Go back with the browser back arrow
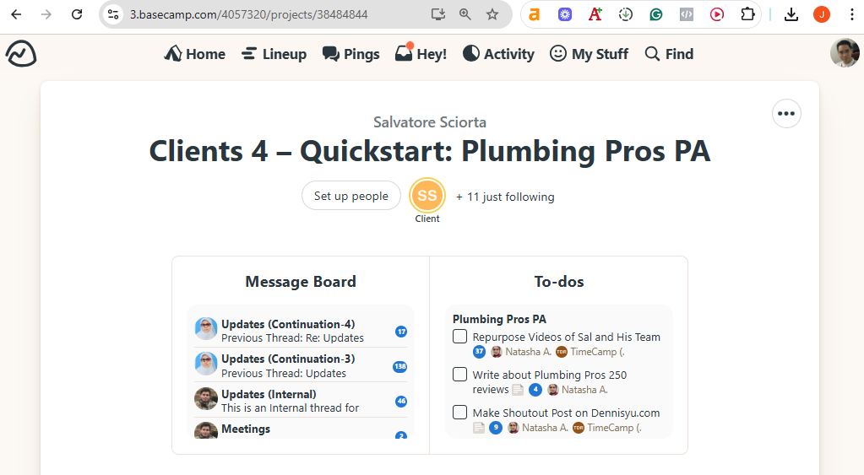This screenshot has height=475, width=864. 17,14
